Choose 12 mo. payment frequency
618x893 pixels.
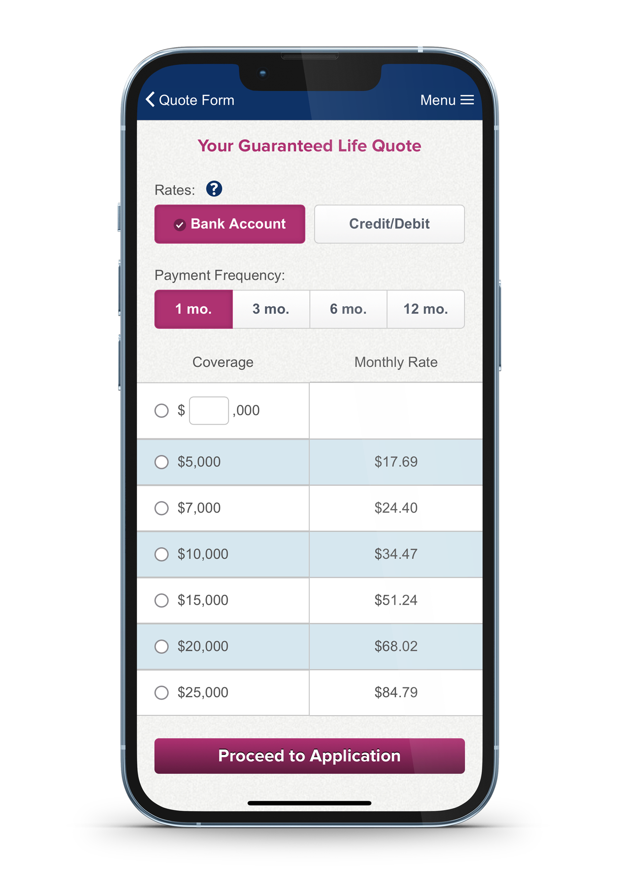point(425,309)
